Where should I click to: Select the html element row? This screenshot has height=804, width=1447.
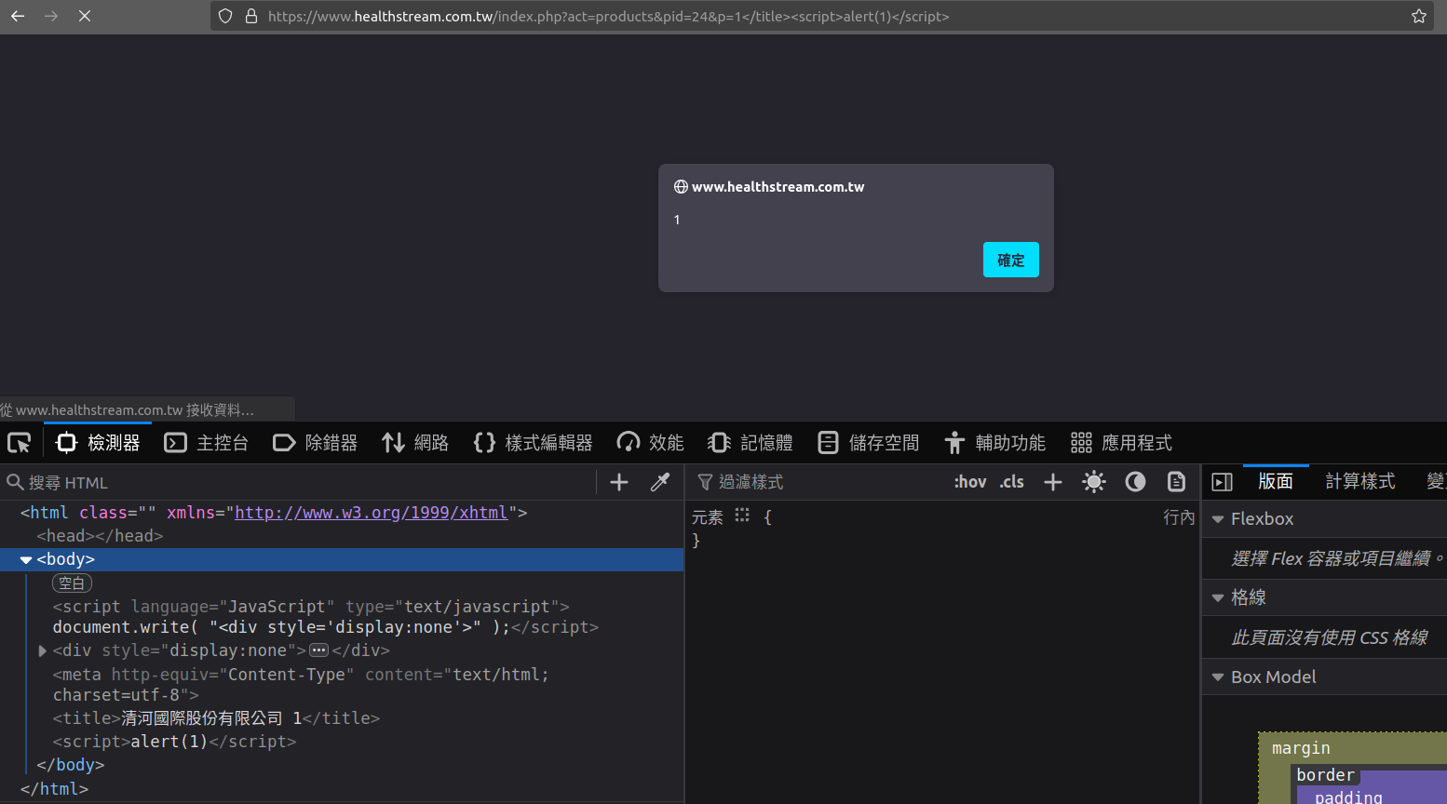pos(342,513)
